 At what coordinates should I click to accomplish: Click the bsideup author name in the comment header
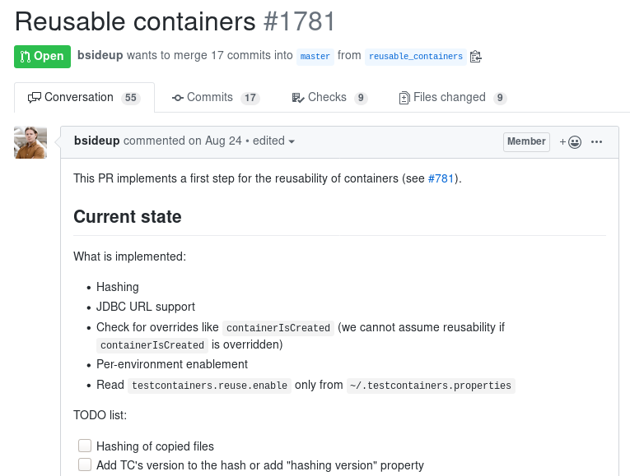tap(97, 141)
